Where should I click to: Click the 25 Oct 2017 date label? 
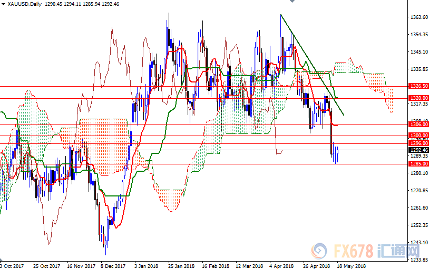(45, 266)
